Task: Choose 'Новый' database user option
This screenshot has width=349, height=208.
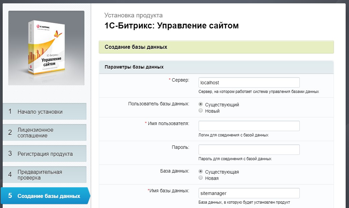Action: (201, 110)
